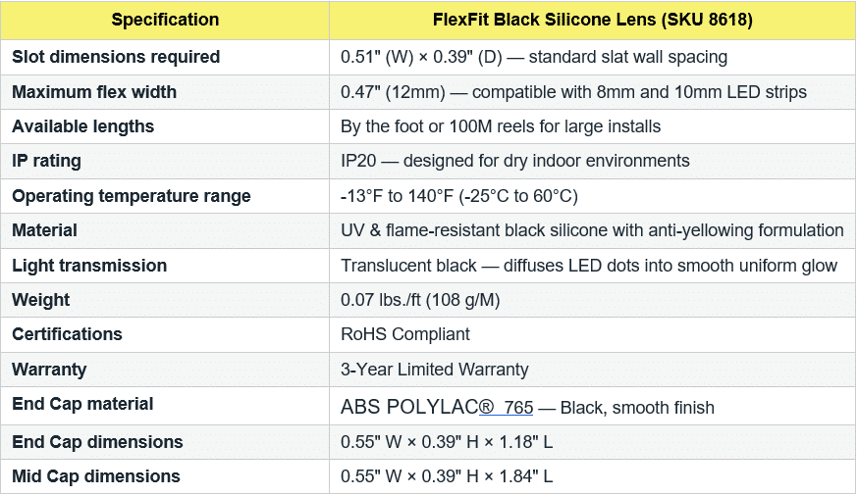Viewport: 858px width, 496px height.
Task: Click the Weight row label
Action: click(x=39, y=300)
